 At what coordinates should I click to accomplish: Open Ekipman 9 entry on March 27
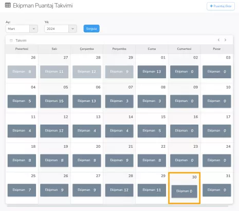(x=87, y=190)
